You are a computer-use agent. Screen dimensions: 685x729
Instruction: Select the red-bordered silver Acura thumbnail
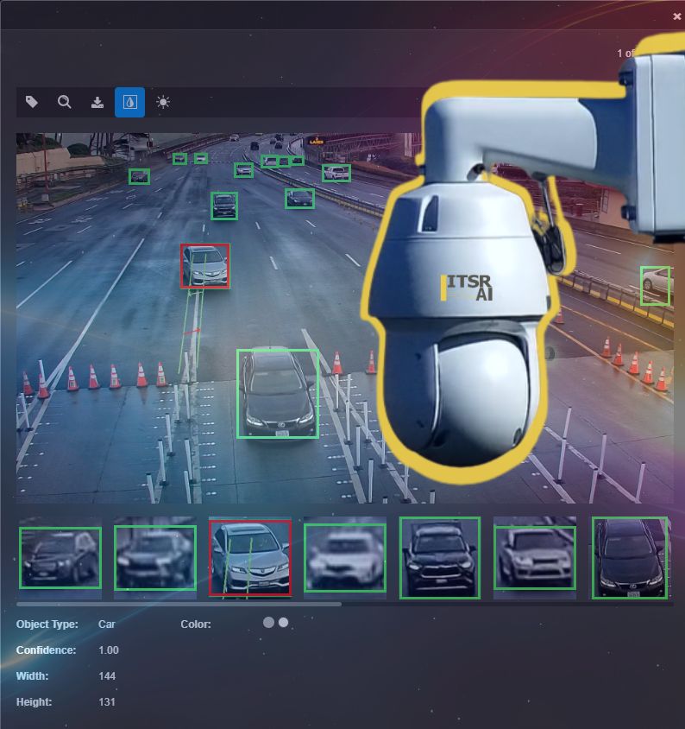pyautogui.click(x=250, y=558)
